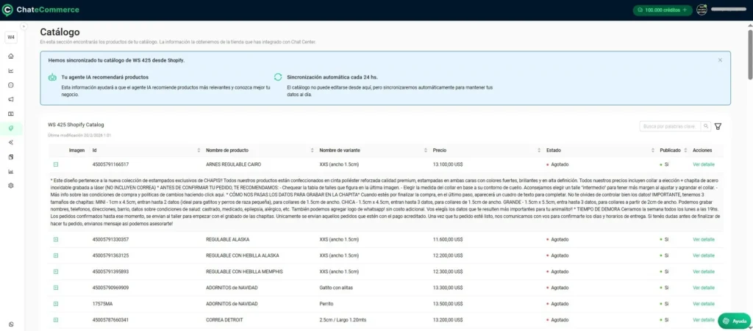This screenshot has width=753, height=331.
Task: Open Ver detalle for Gatito con alitas
Action: pos(704,288)
